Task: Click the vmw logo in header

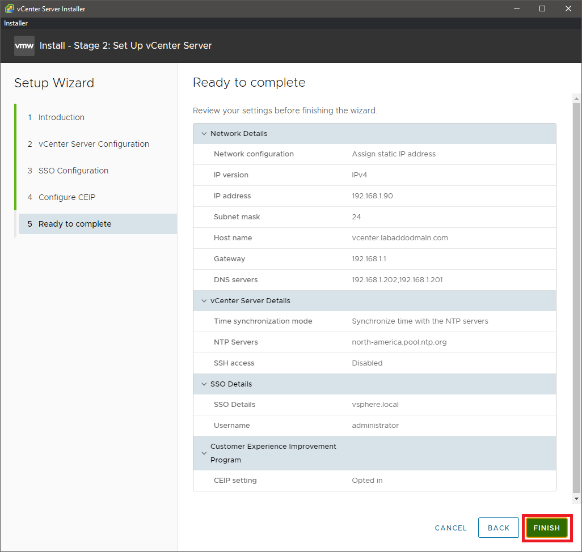Action: (x=24, y=46)
